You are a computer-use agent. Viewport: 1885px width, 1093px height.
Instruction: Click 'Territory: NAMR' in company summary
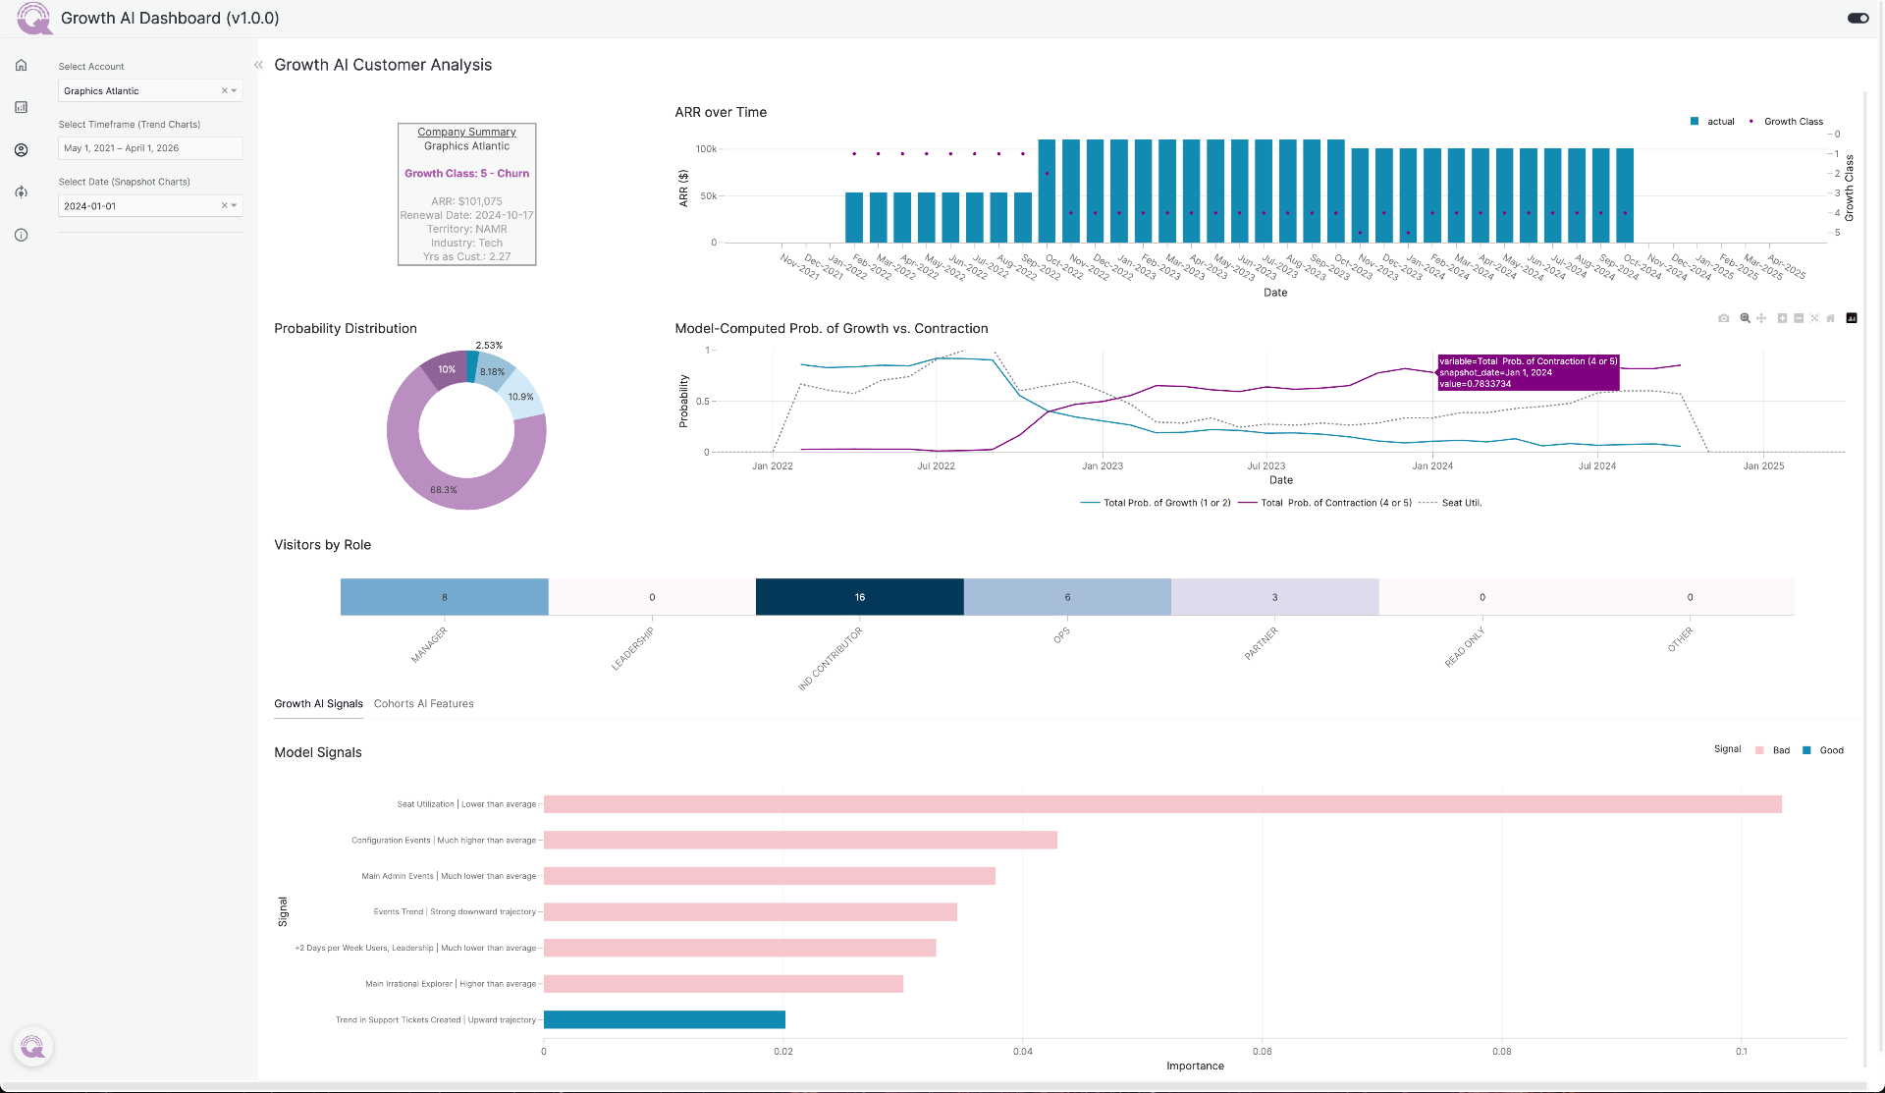(x=466, y=229)
